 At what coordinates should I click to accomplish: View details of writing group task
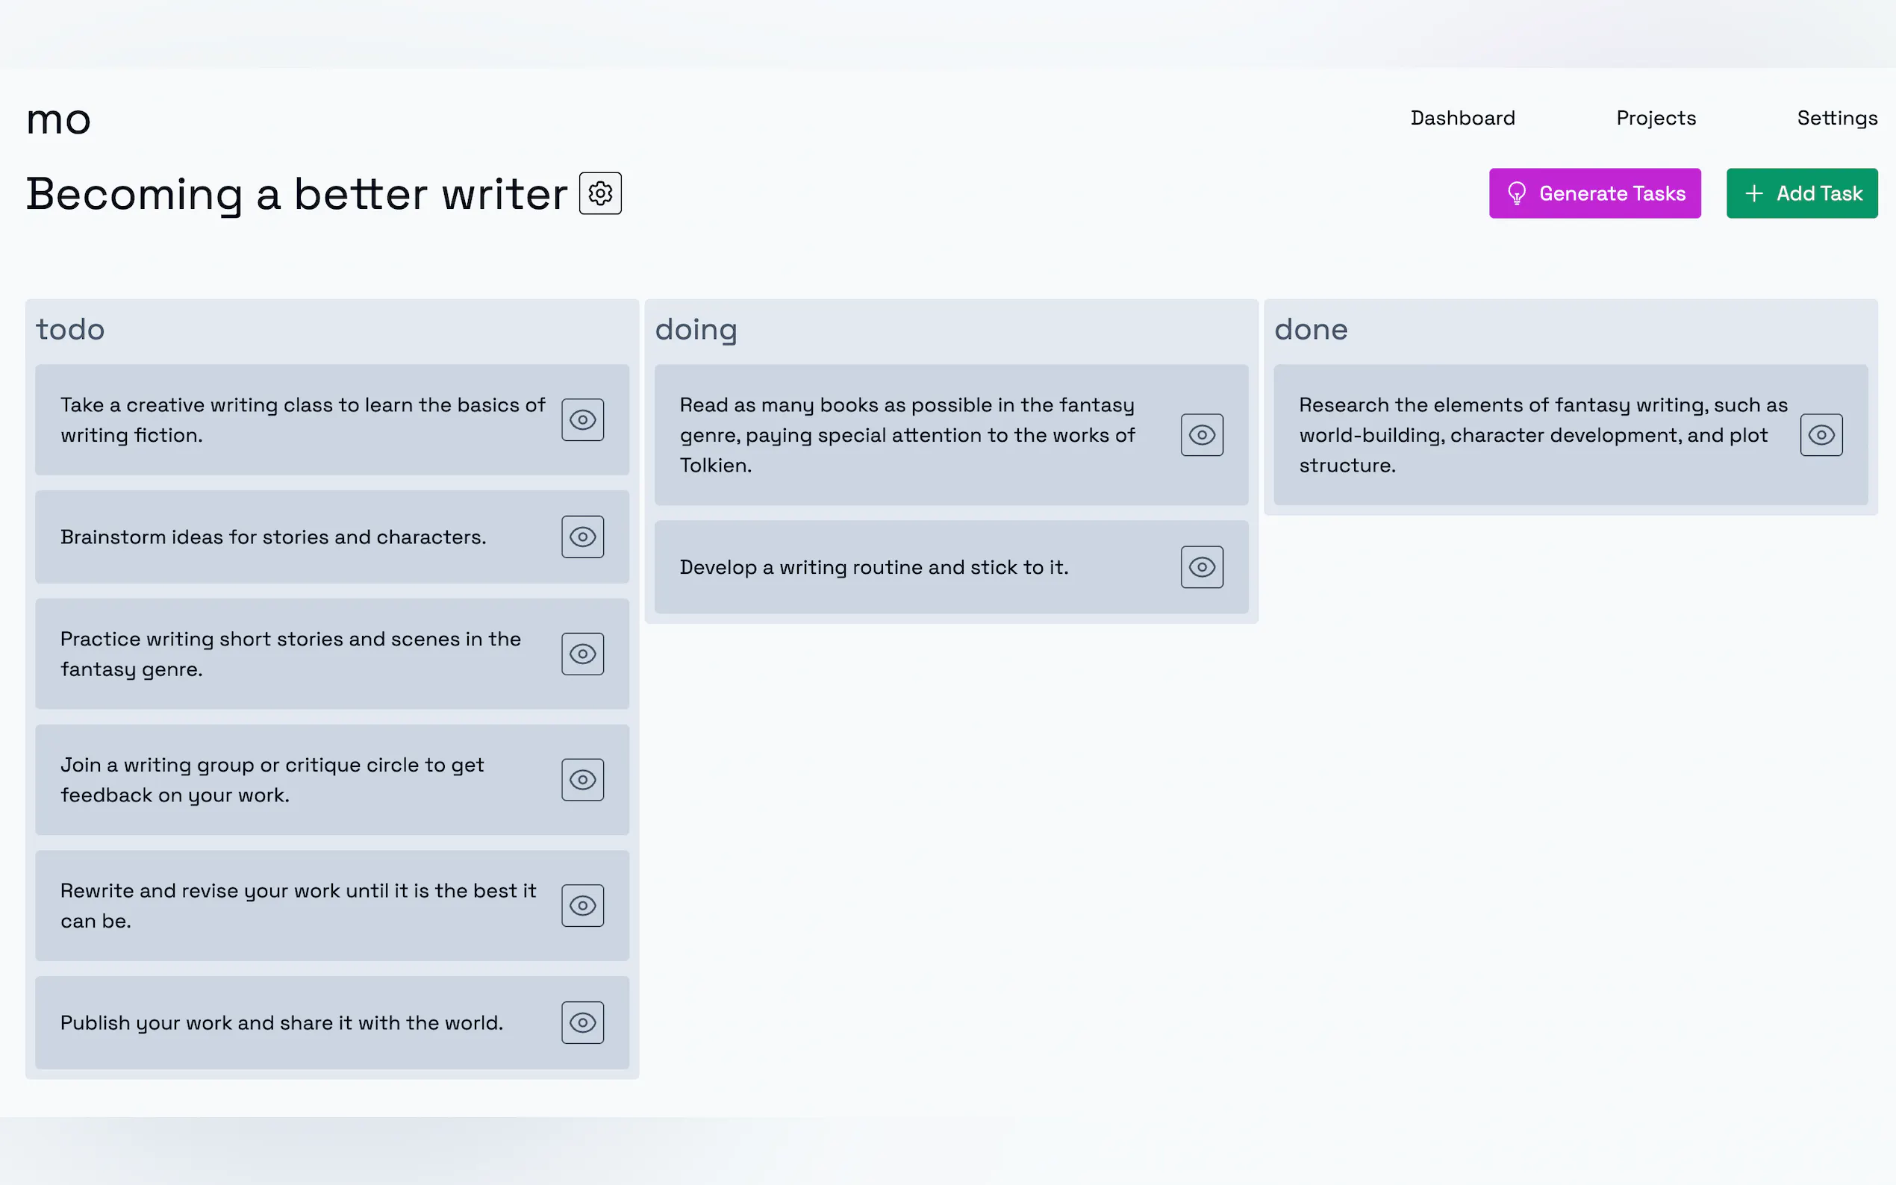[582, 780]
